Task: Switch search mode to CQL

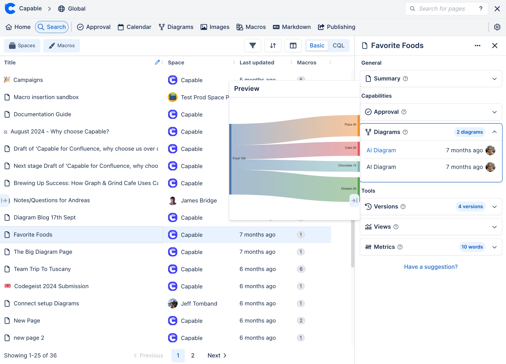Action: (x=338, y=46)
